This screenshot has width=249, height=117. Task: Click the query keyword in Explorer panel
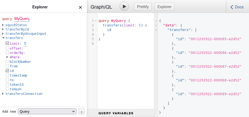[x=7, y=19]
